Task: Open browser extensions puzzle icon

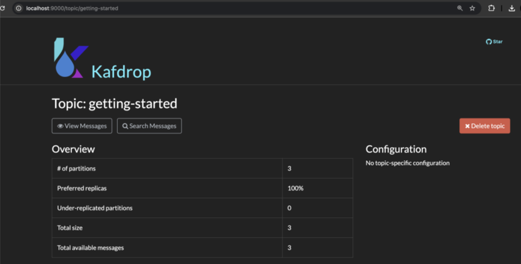Action: [491, 8]
